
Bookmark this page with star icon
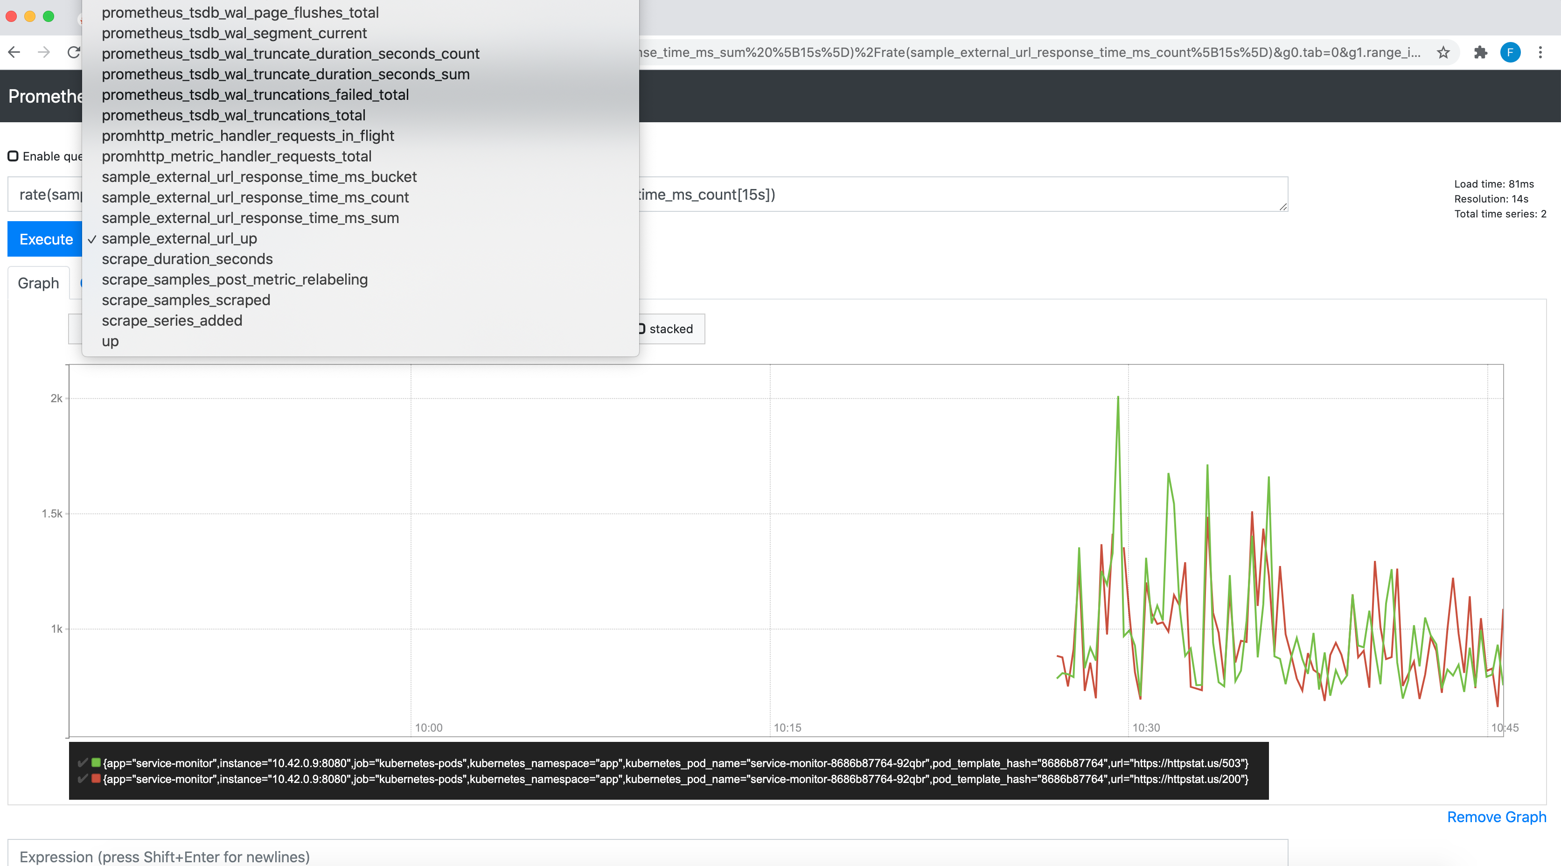point(1443,52)
